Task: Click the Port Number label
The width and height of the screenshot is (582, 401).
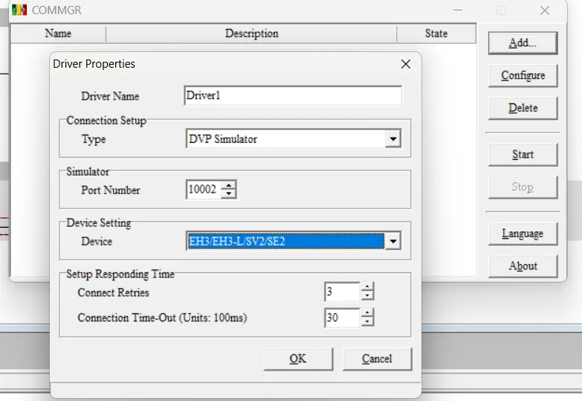Action: [x=110, y=190]
